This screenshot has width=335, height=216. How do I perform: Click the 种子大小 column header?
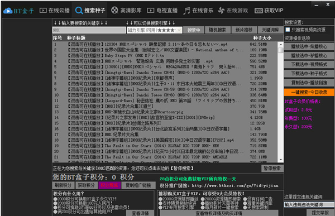(262, 38)
